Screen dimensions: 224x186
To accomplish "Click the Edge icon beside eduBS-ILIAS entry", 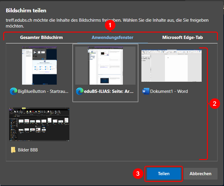I will pos(79,91).
